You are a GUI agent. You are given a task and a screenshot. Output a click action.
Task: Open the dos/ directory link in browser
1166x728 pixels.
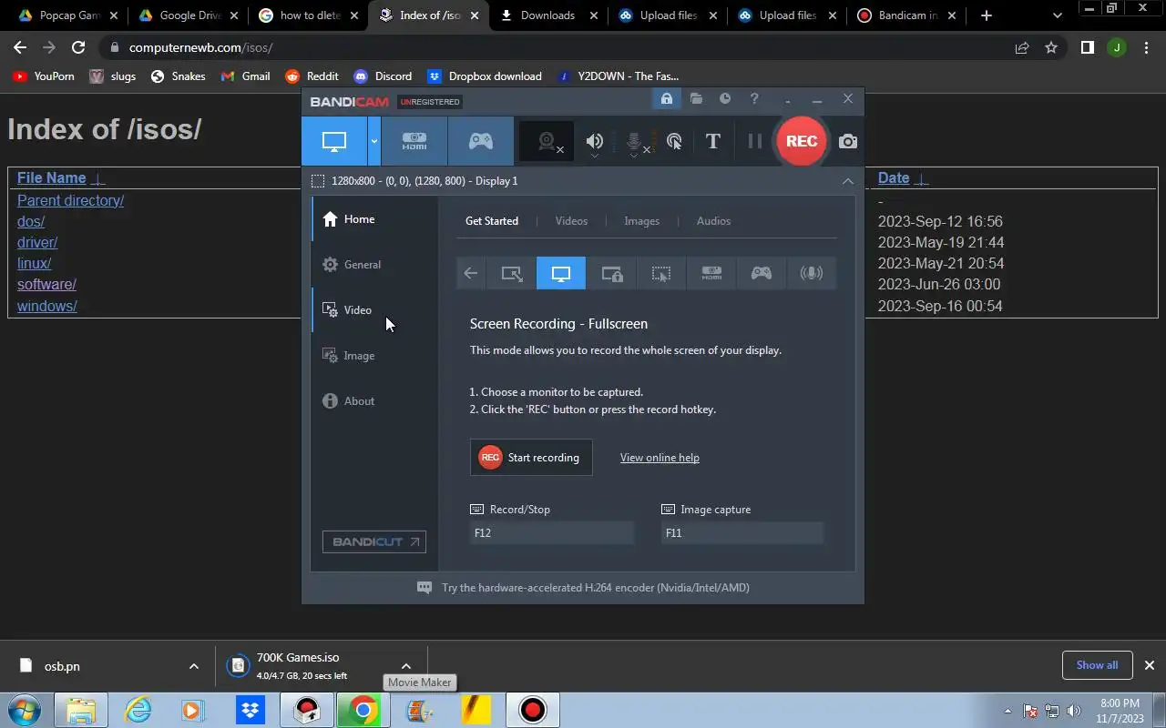pos(31,221)
